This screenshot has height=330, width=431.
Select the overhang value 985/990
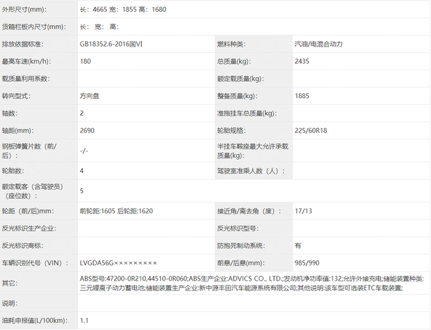pos(307,263)
